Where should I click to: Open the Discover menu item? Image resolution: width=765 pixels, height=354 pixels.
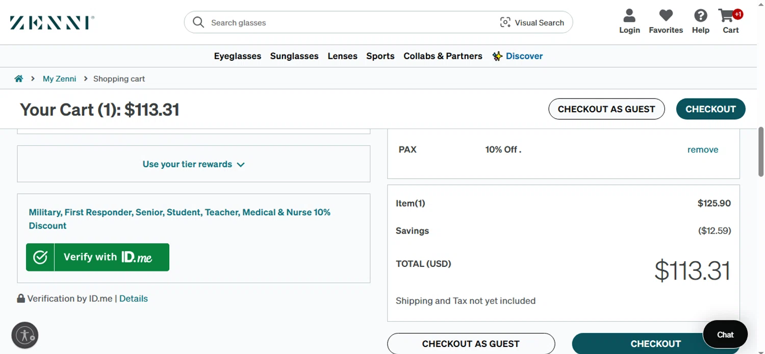click(x=524, y=56)
